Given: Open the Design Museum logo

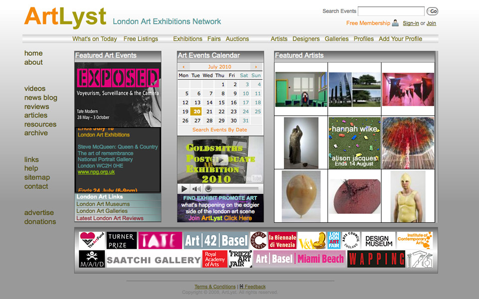Looking at the screenshot, I should 379,240.
